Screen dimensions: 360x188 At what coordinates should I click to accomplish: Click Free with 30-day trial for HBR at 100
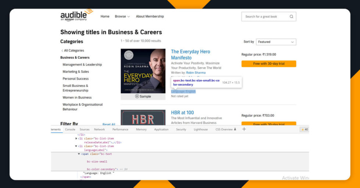click(269, 124)
